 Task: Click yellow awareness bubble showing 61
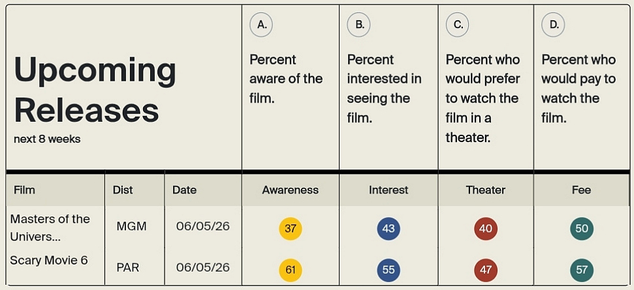click(291, 270)
